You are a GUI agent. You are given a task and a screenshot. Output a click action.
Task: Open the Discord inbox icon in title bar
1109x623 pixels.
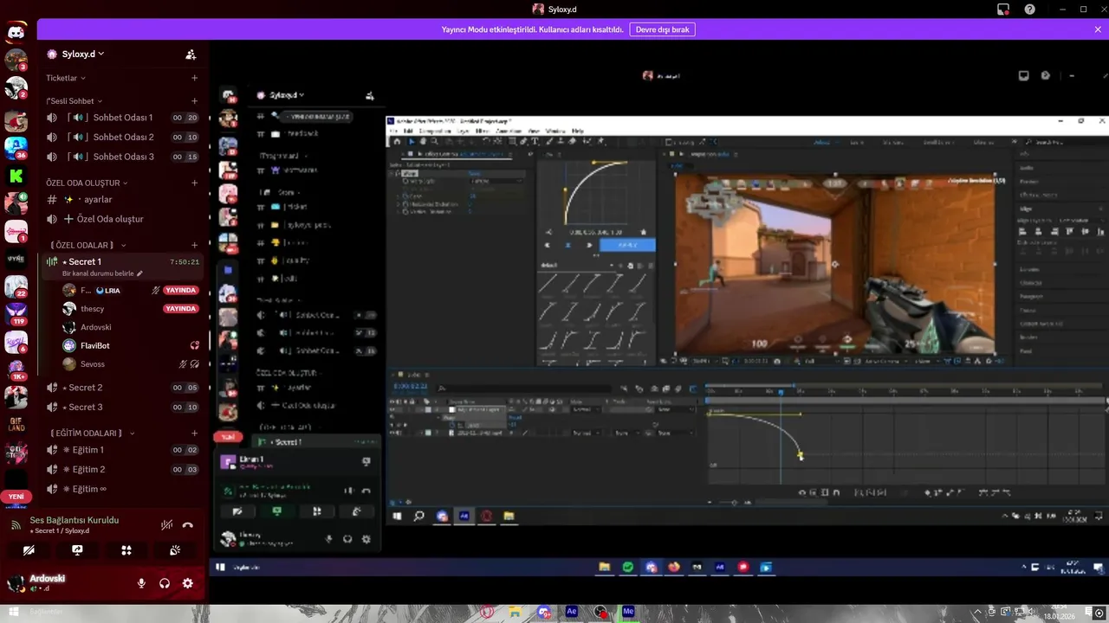1003,10
